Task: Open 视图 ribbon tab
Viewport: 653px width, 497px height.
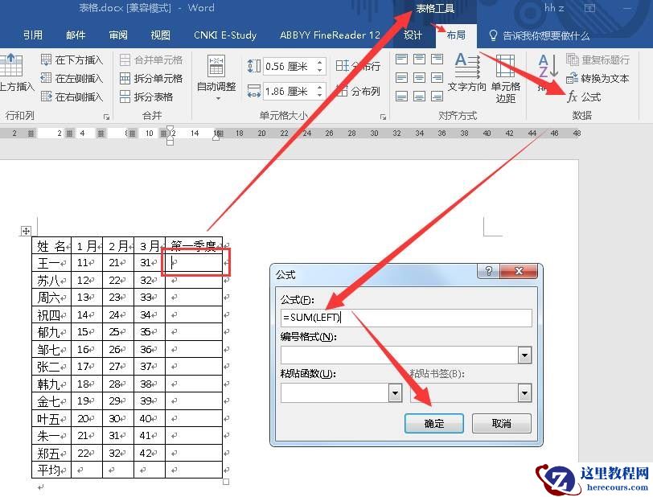Action: point(160,35)
